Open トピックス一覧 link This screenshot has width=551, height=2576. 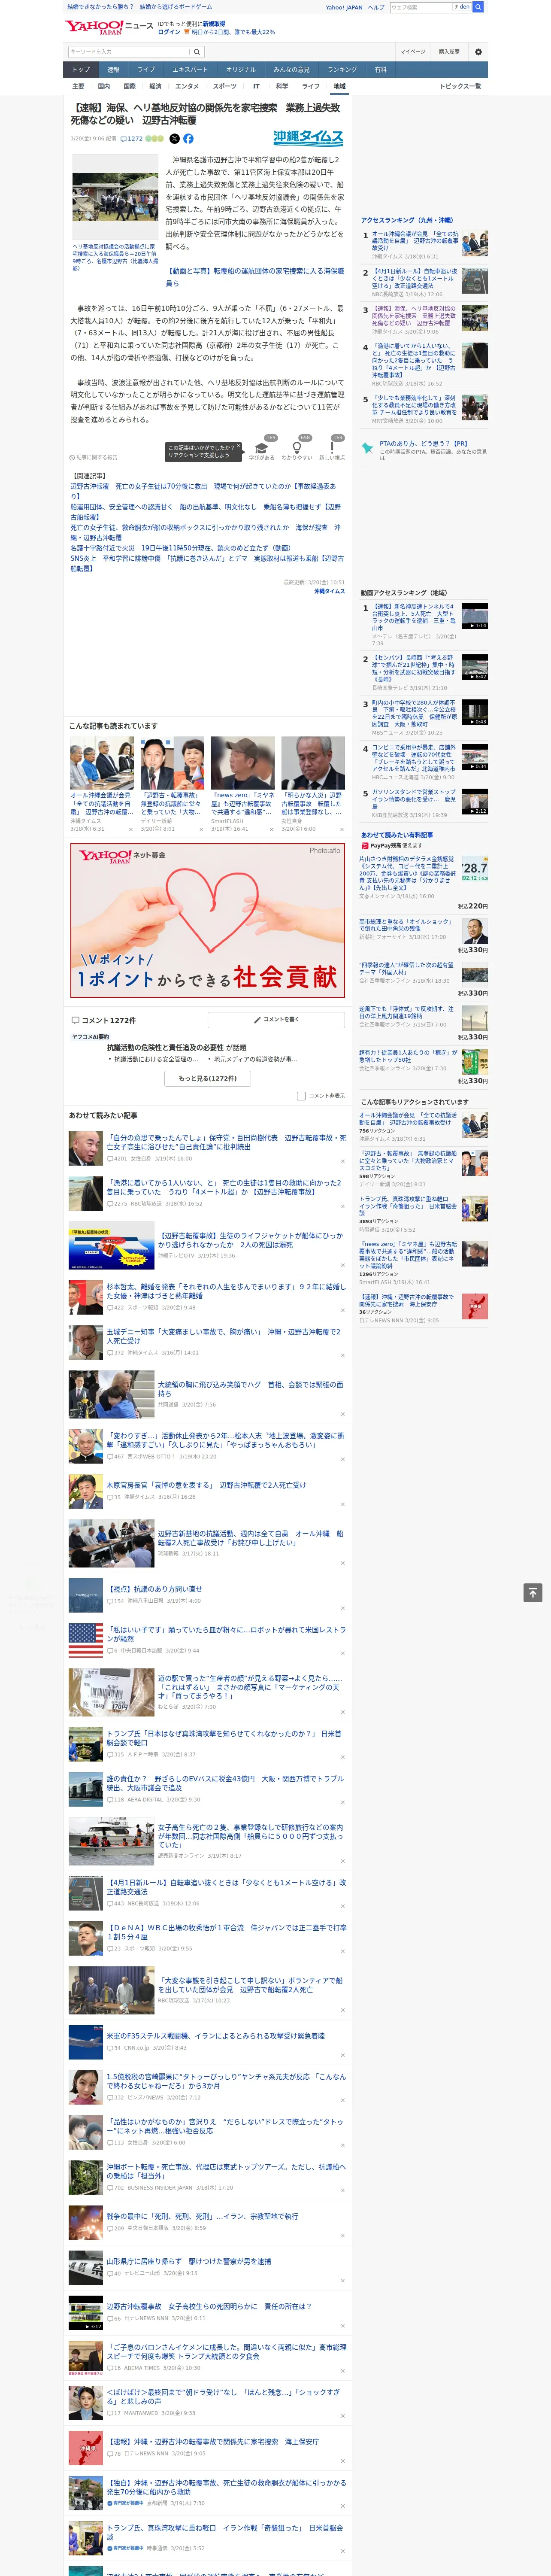click(x=460, y=86)
